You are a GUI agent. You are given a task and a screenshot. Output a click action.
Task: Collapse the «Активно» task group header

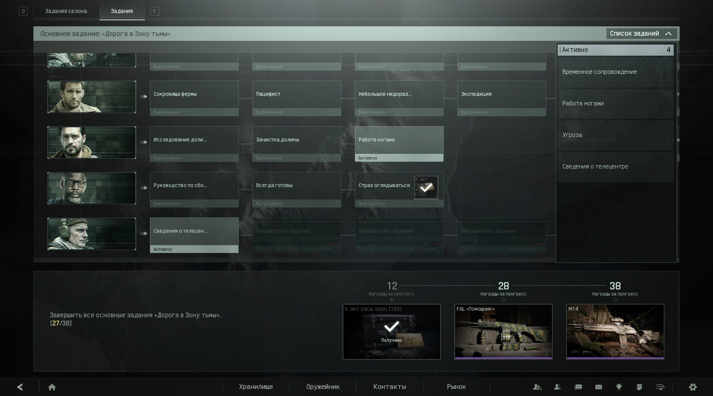click(615, 50)
